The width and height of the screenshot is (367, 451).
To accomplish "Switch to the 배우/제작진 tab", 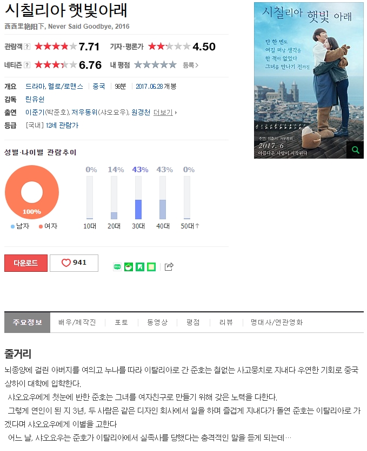I will pos(77,323).
